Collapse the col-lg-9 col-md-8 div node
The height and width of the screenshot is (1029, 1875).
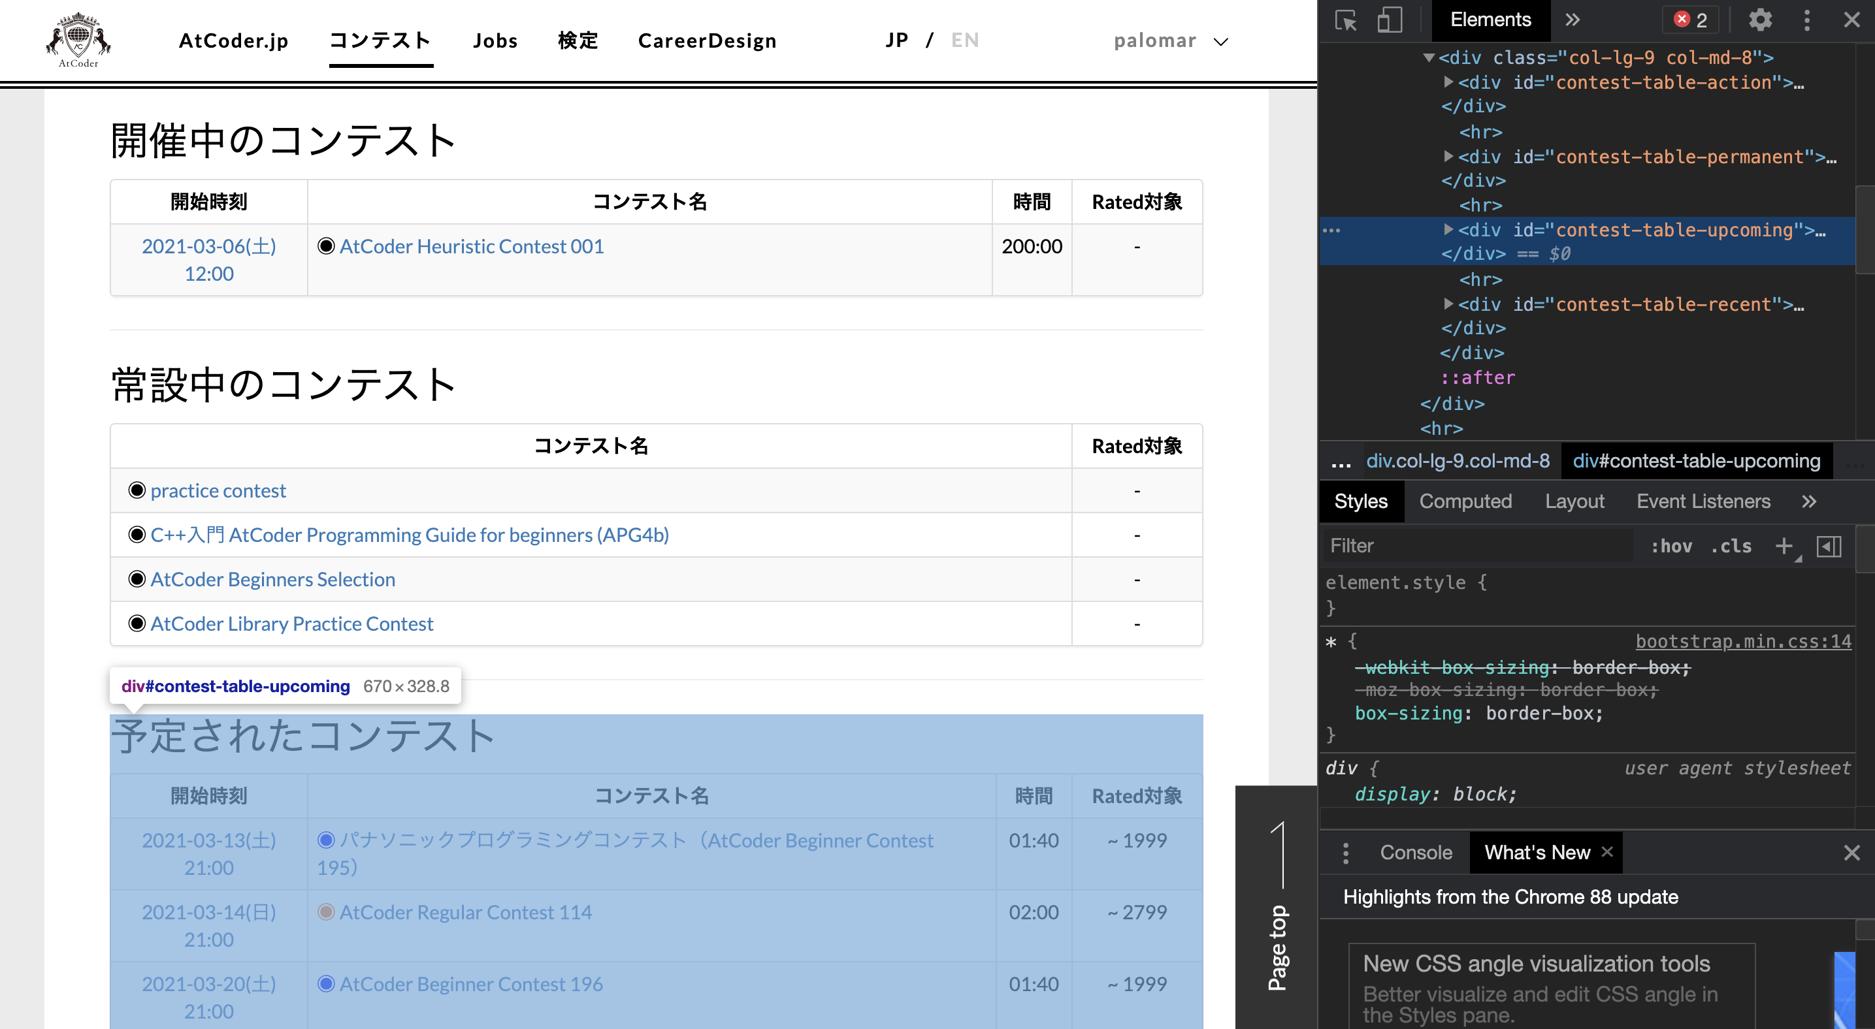tap(1429, 57)
